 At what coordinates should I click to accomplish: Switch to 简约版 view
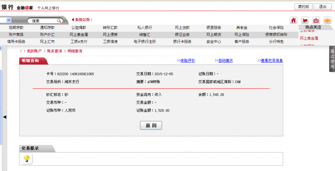point(304,7)
